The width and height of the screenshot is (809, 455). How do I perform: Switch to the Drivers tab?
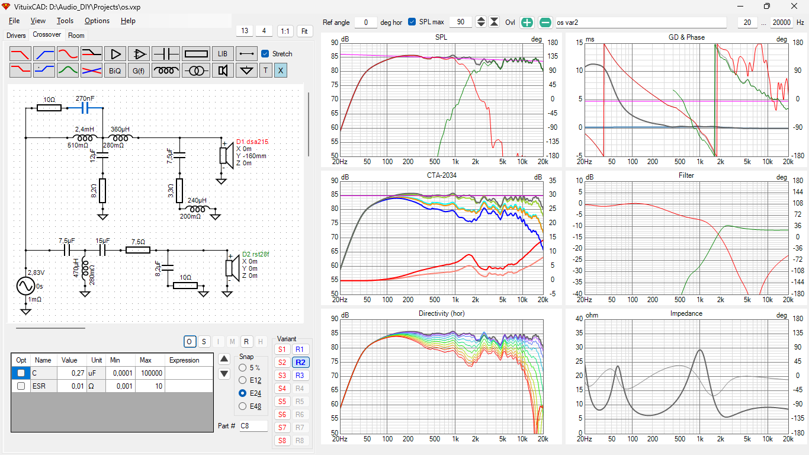[16, 36]
